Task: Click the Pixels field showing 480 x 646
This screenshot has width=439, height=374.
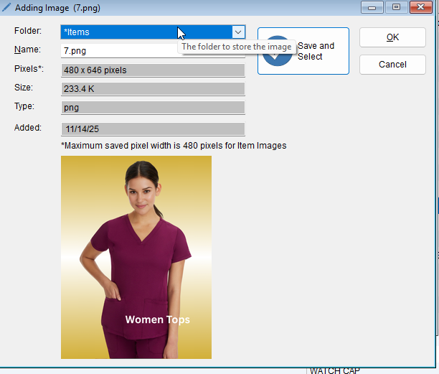Action: tap(152, 70)
